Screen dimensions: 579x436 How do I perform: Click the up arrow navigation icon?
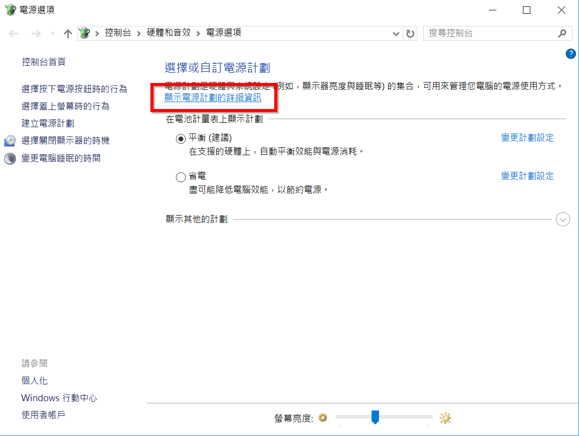click(68, 33)
